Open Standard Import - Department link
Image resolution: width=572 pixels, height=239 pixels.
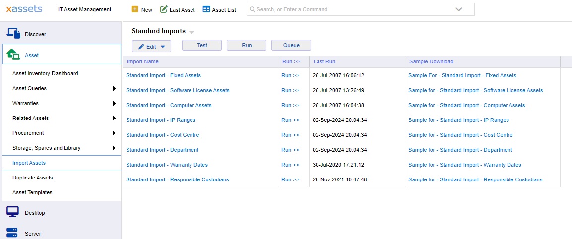click(162, 150)
